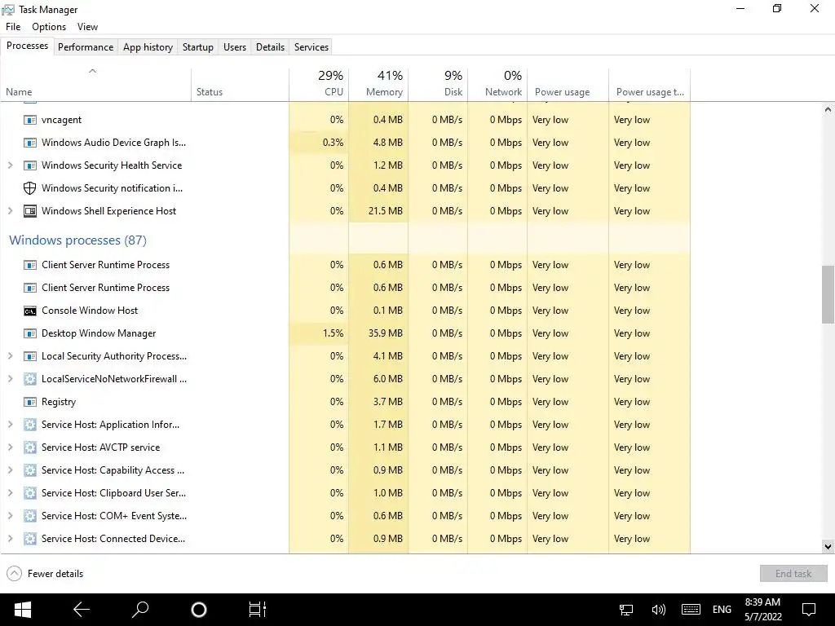Screen dimensions: 835x626
Task: Expand Windows Shell Experience Host row
Action: [10, 211]
